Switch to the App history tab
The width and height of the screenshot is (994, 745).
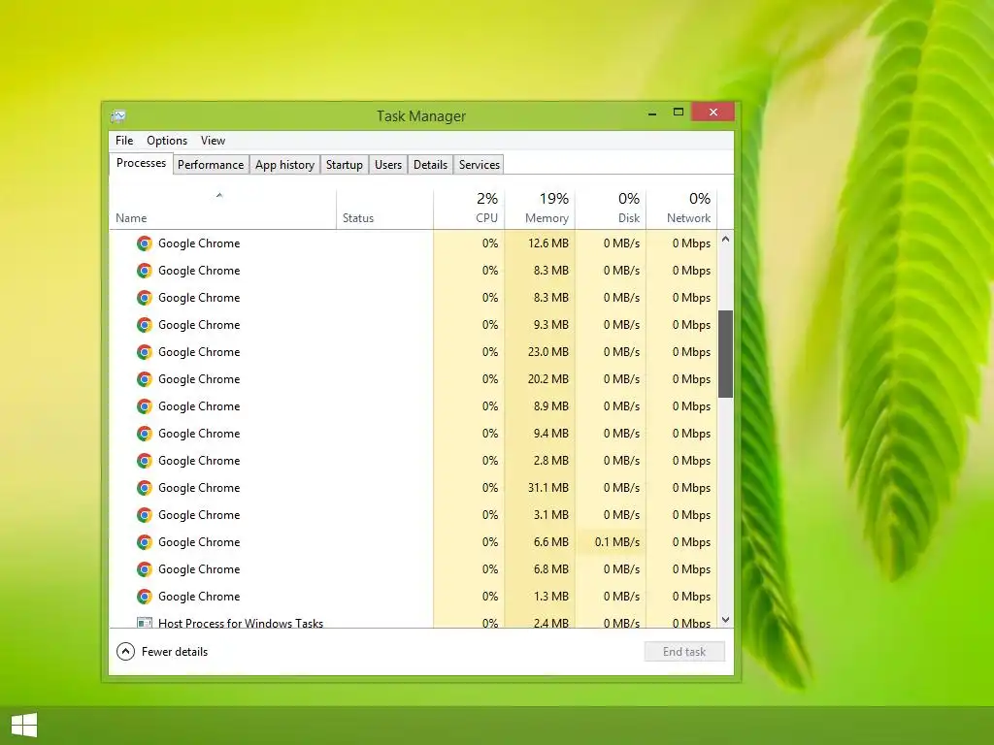pos(284,165)
